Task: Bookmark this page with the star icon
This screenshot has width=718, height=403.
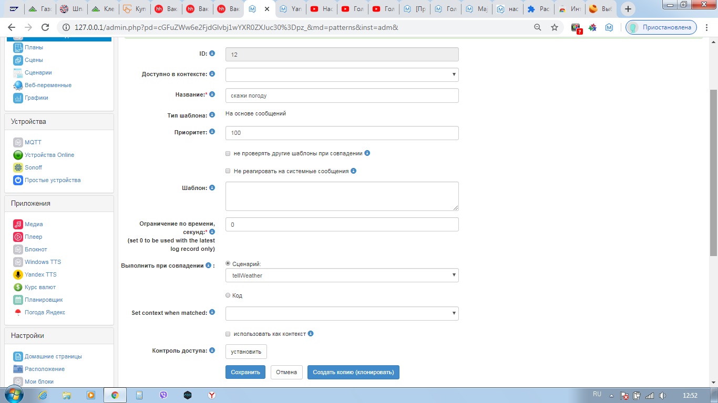Action: [555, 27]
